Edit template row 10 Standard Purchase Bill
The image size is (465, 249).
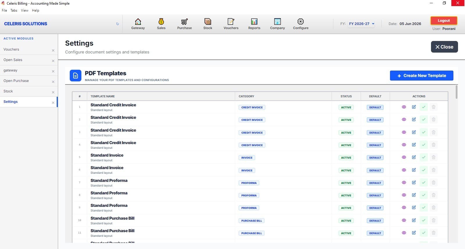pyautogui.click(x=414, y=220)
